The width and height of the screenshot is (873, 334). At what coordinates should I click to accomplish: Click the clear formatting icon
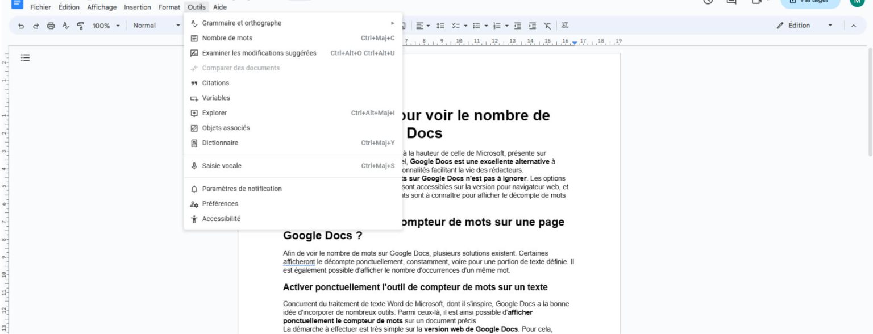coord(547,26)
